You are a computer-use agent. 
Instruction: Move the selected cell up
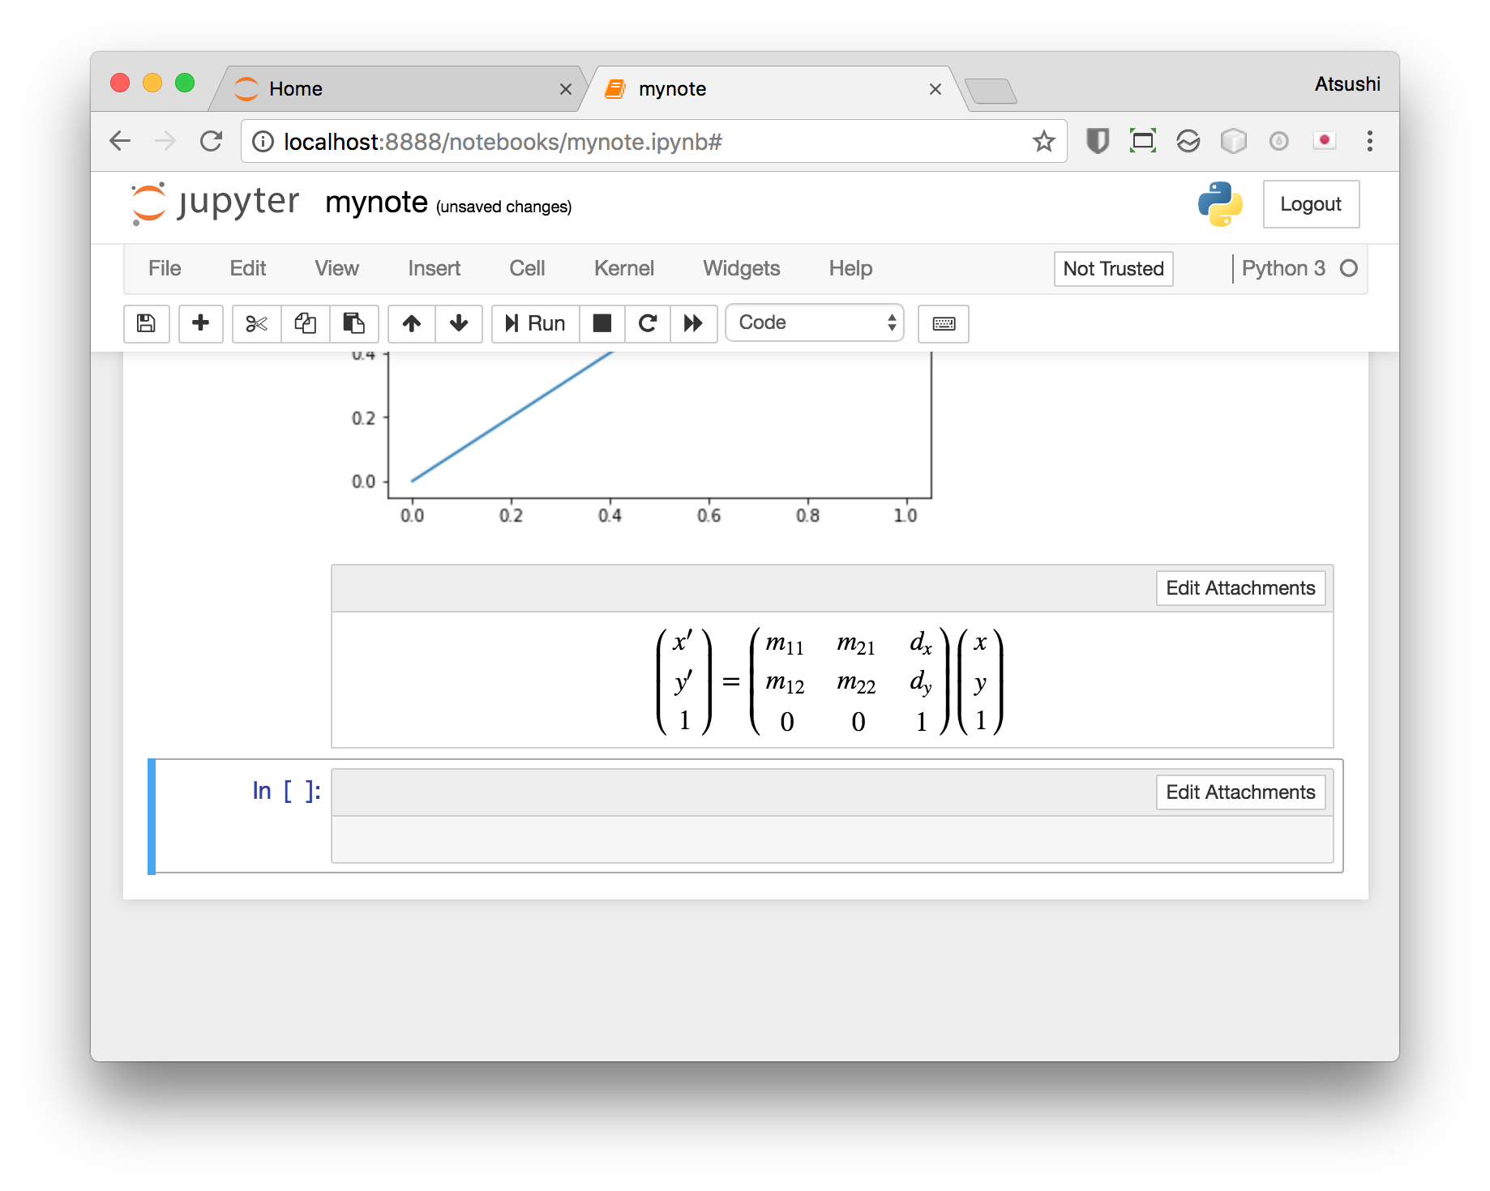(412, 323)
